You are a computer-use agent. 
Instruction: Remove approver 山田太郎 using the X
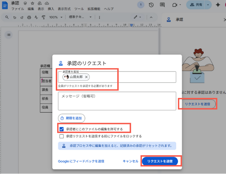(x=87, y=77)
